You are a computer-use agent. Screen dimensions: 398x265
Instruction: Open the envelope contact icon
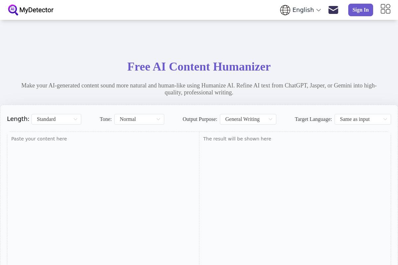(x=333, y=10)
